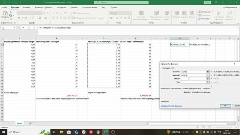Switch to the Формулы tab
This screenshot has width=240, height=135.
(61, 7)
